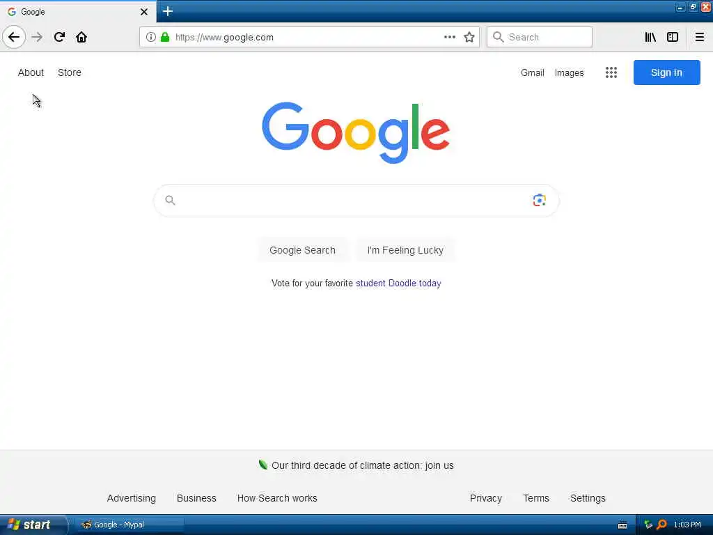Open page actions three-dot menu
Screen dimensions: 713x535
(449, 37)
